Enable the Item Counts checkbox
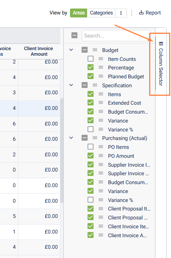171x258 pixels. coord(91,59)
